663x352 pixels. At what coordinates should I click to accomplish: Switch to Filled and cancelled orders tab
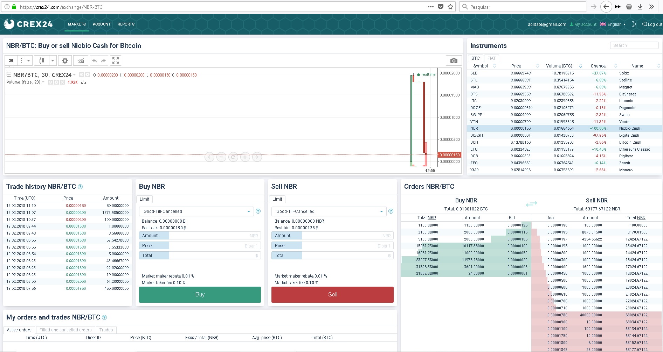tap(65, 330)
